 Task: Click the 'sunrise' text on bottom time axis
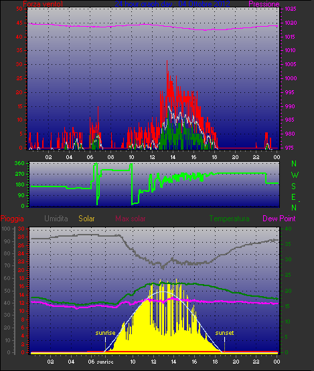pyautogui.click(x=105, y=362)
